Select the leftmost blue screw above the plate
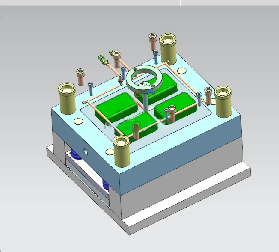Screen dimensions: 279x252 click(91, 89)
